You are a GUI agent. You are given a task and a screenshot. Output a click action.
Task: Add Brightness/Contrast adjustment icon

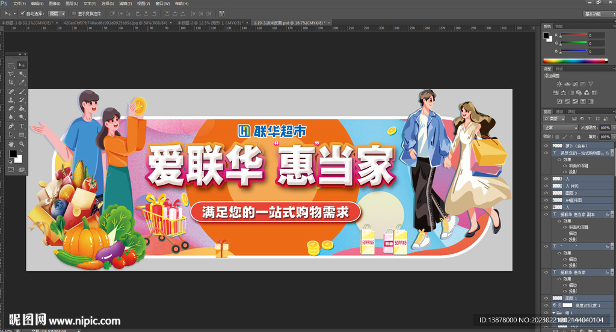[559, 84]
